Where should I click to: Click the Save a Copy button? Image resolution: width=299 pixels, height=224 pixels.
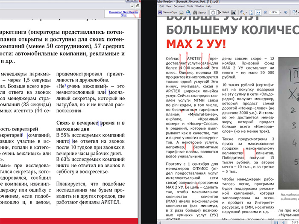click(167, 12)
